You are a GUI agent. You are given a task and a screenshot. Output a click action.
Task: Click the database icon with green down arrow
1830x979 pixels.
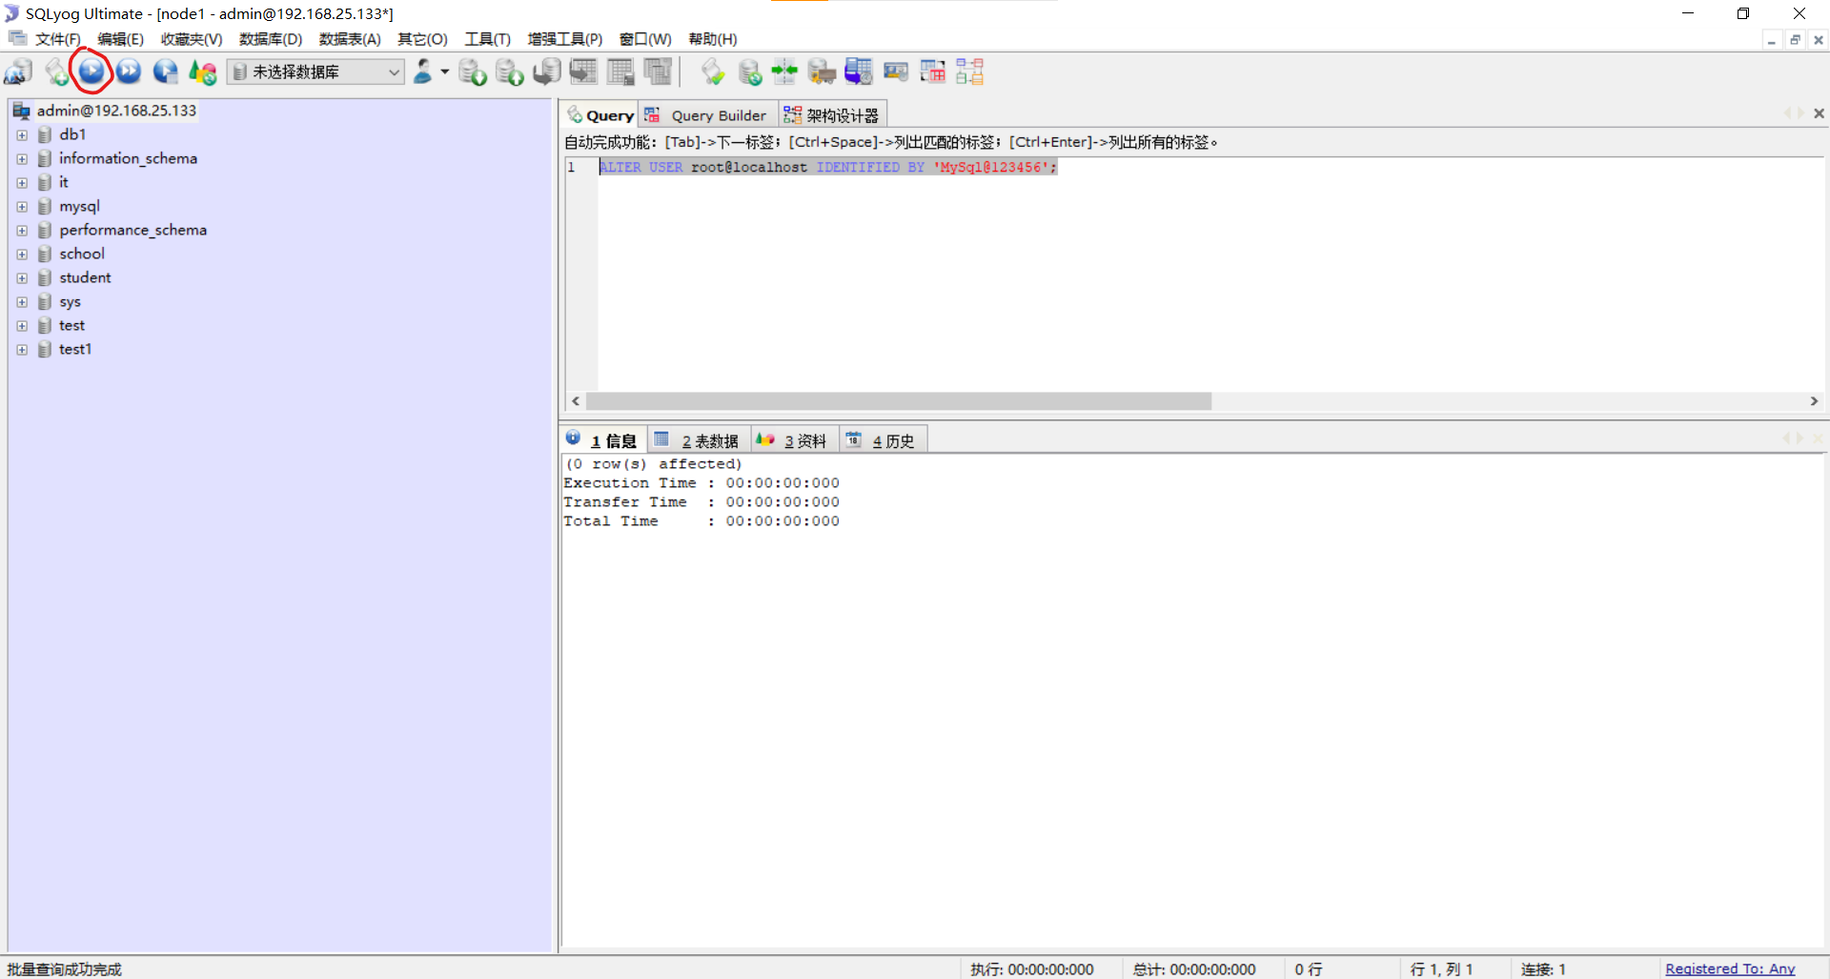[x=473, y=72]
